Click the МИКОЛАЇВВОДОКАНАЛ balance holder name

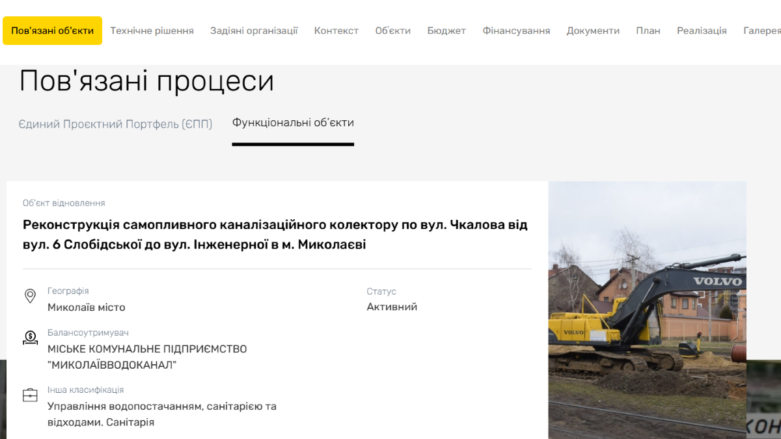pos(147,357)
